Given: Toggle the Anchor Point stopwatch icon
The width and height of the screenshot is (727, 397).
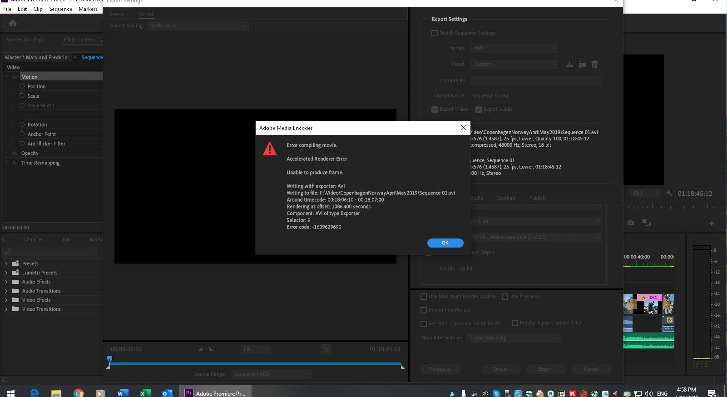Looking at the screenshot, I should pos(22,134).
